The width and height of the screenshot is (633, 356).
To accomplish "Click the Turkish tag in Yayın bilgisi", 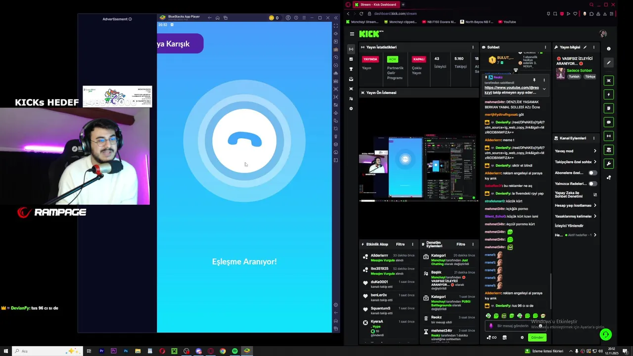I will point(574,77).
